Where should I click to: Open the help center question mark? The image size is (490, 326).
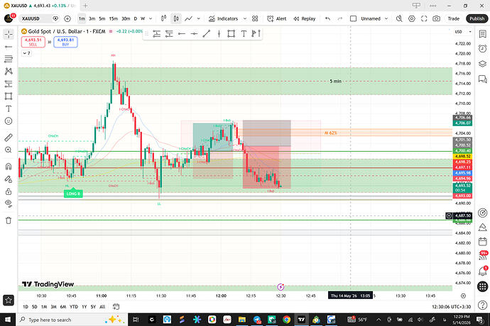[482, 305]
